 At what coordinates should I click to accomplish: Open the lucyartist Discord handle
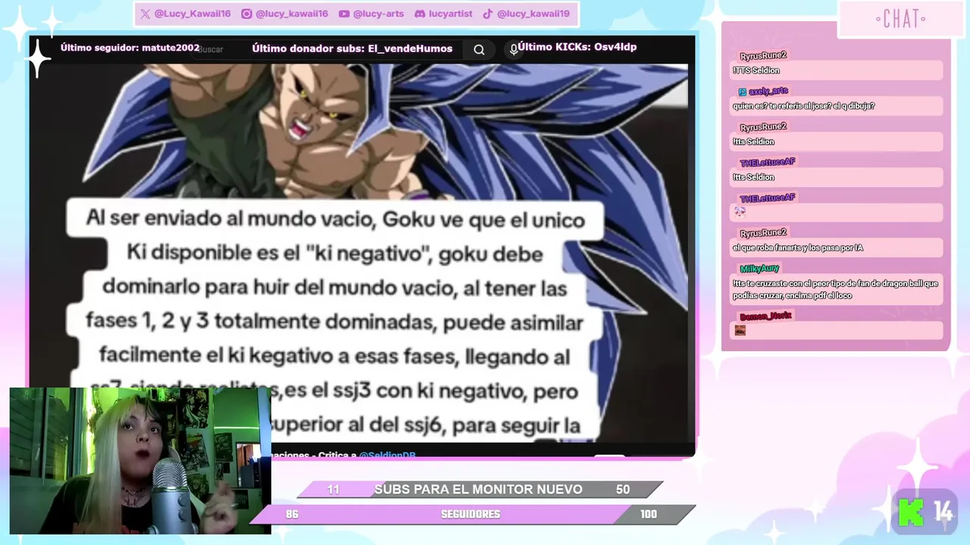pos(450,14)
